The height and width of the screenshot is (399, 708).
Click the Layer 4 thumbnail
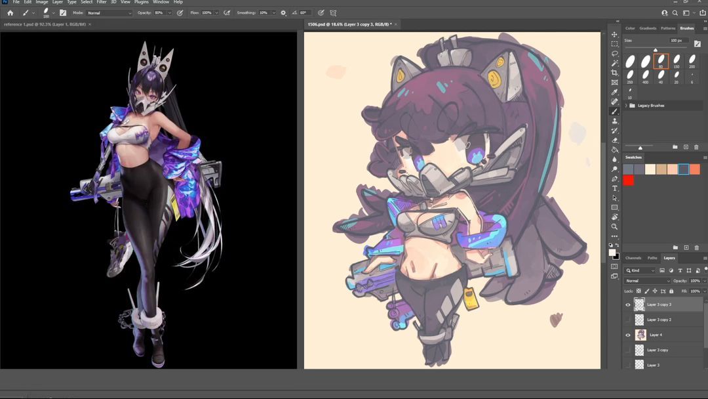pos(640,335)
